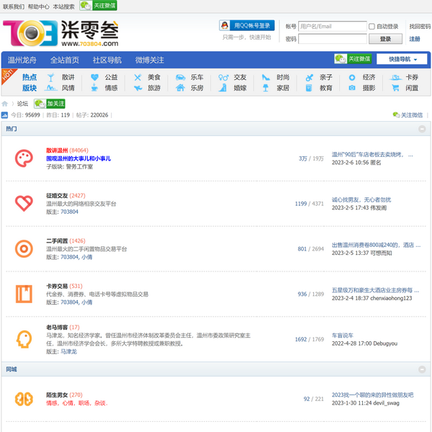Open the 二手闲置 target forum icon
The height and width of the screenshot is (432, 432).
pos(24,248)
